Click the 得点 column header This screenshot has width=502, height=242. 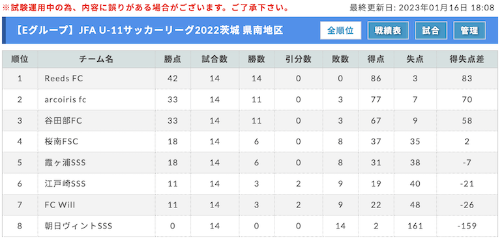click(x=376, y=59)
